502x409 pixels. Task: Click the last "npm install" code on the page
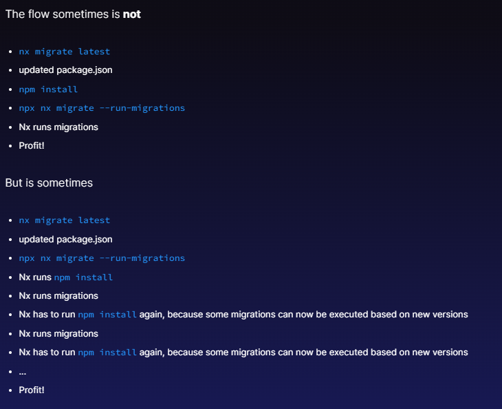[x=107, y=353]
